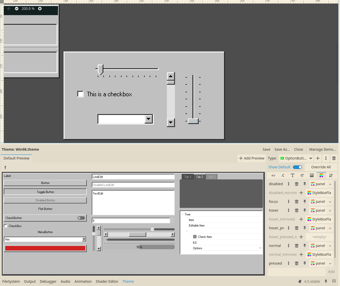Delete the focus stylebox item
This screenshot has width=340, height=286.
297,202
